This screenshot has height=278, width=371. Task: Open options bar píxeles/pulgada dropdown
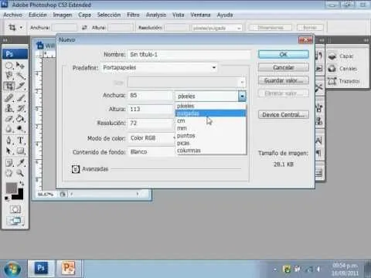pyautogui.click(x=216, y=28)
